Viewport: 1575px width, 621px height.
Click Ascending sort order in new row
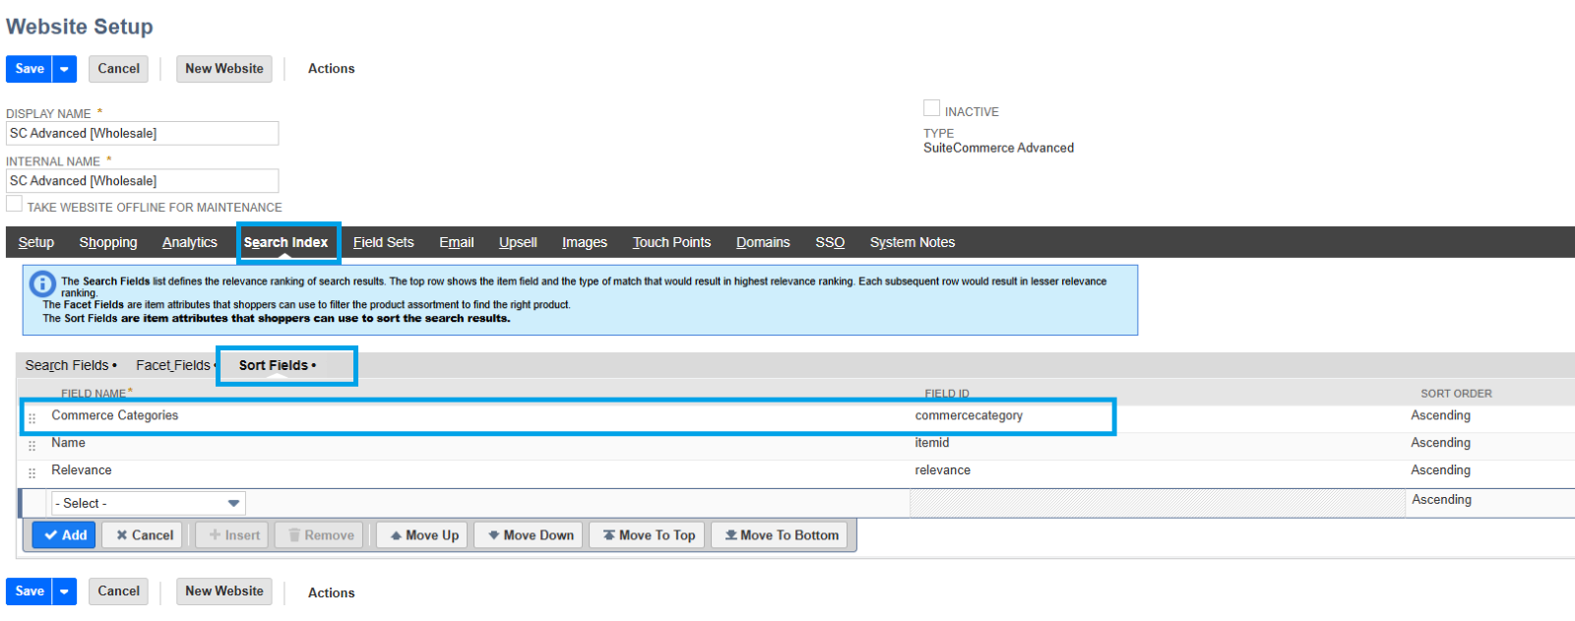(x=1441, y=500)
